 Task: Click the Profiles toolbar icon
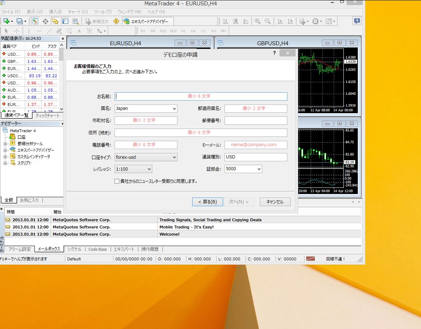[x=19, y=21]
